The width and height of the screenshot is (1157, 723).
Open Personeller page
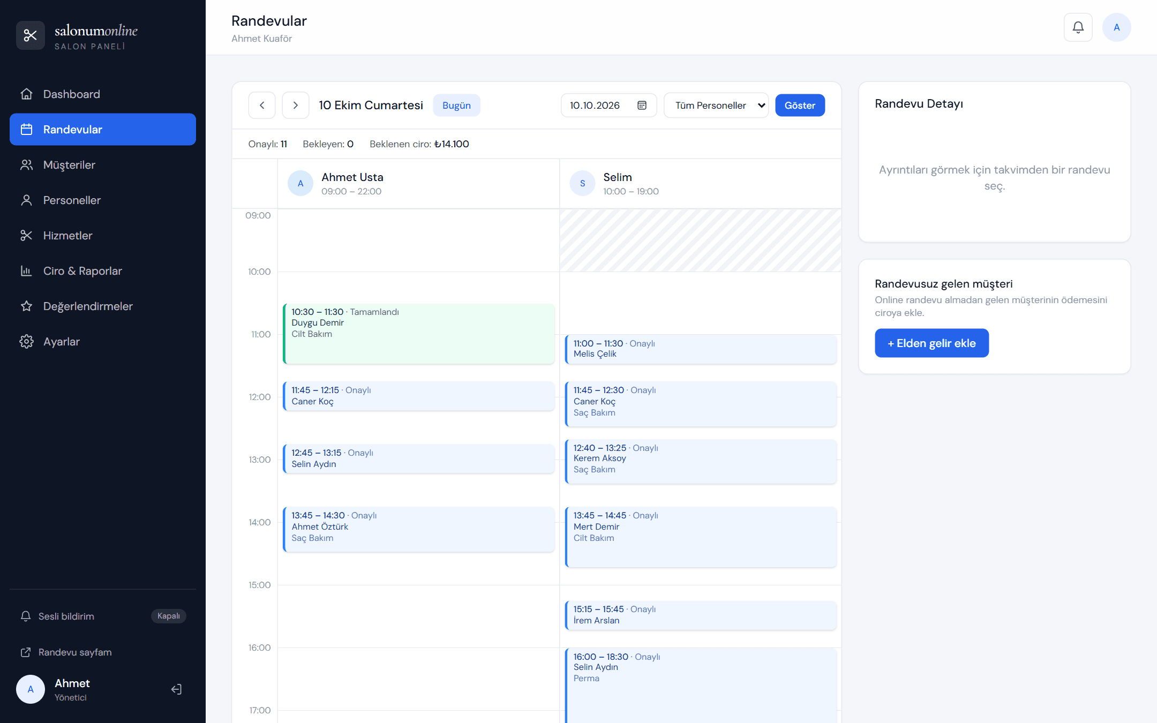pyautogui.click(x=103, y=200)
